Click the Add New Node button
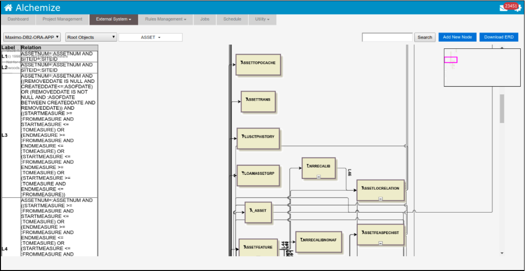525x271 pixels. coord(457,37)
